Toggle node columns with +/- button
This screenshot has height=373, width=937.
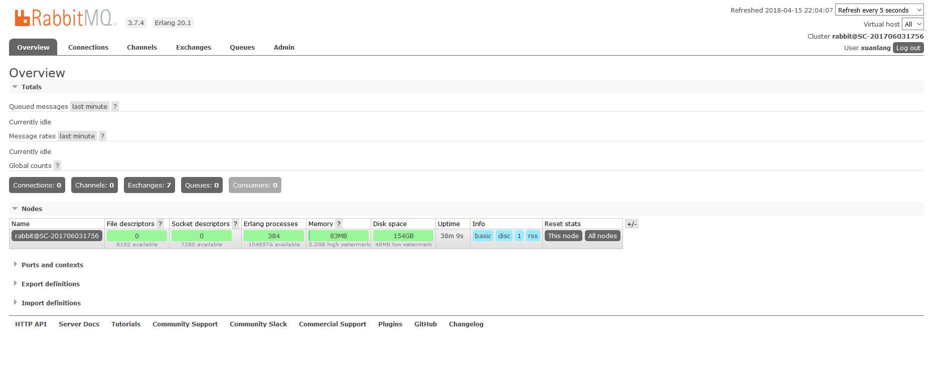click(632, 224)
